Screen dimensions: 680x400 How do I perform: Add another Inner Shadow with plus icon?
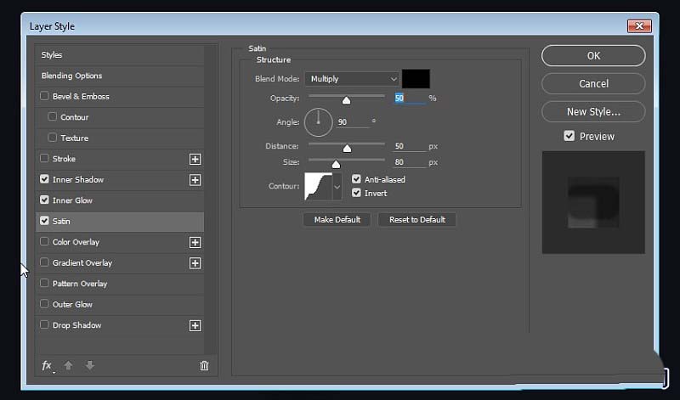pyautogui.click(x=195, y=180)
